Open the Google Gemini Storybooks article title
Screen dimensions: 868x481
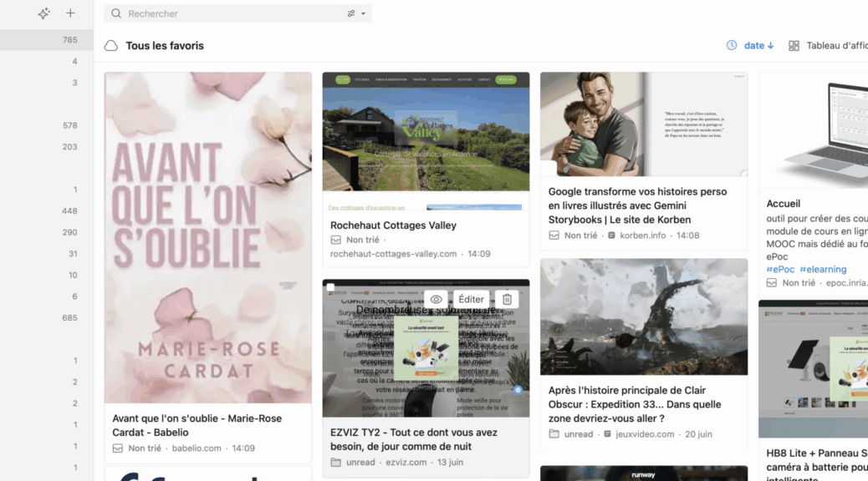[638, 205]
